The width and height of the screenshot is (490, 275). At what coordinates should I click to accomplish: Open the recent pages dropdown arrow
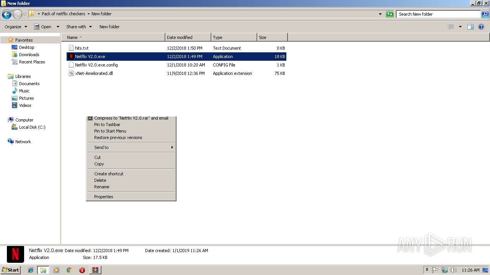click(25, 15)
